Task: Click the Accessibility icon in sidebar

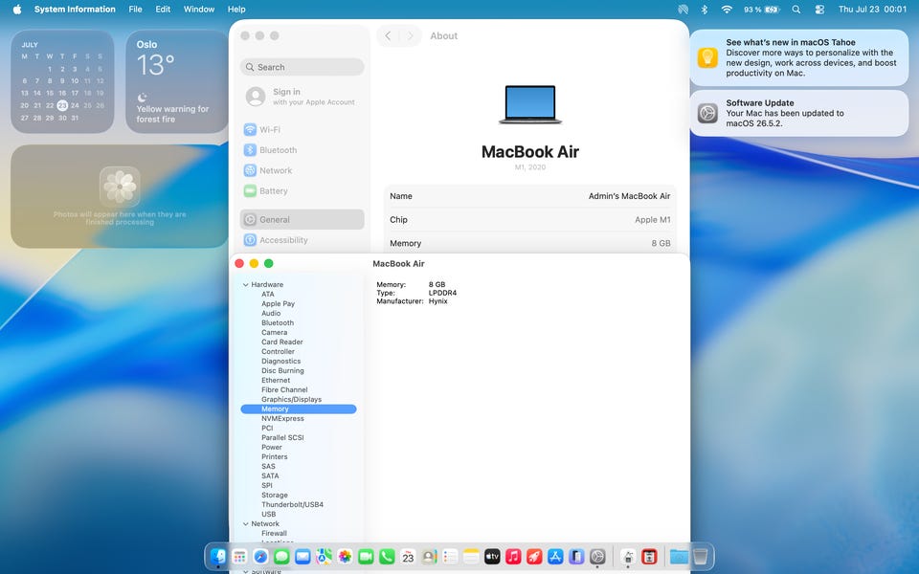Action: [x=250, y=240]
